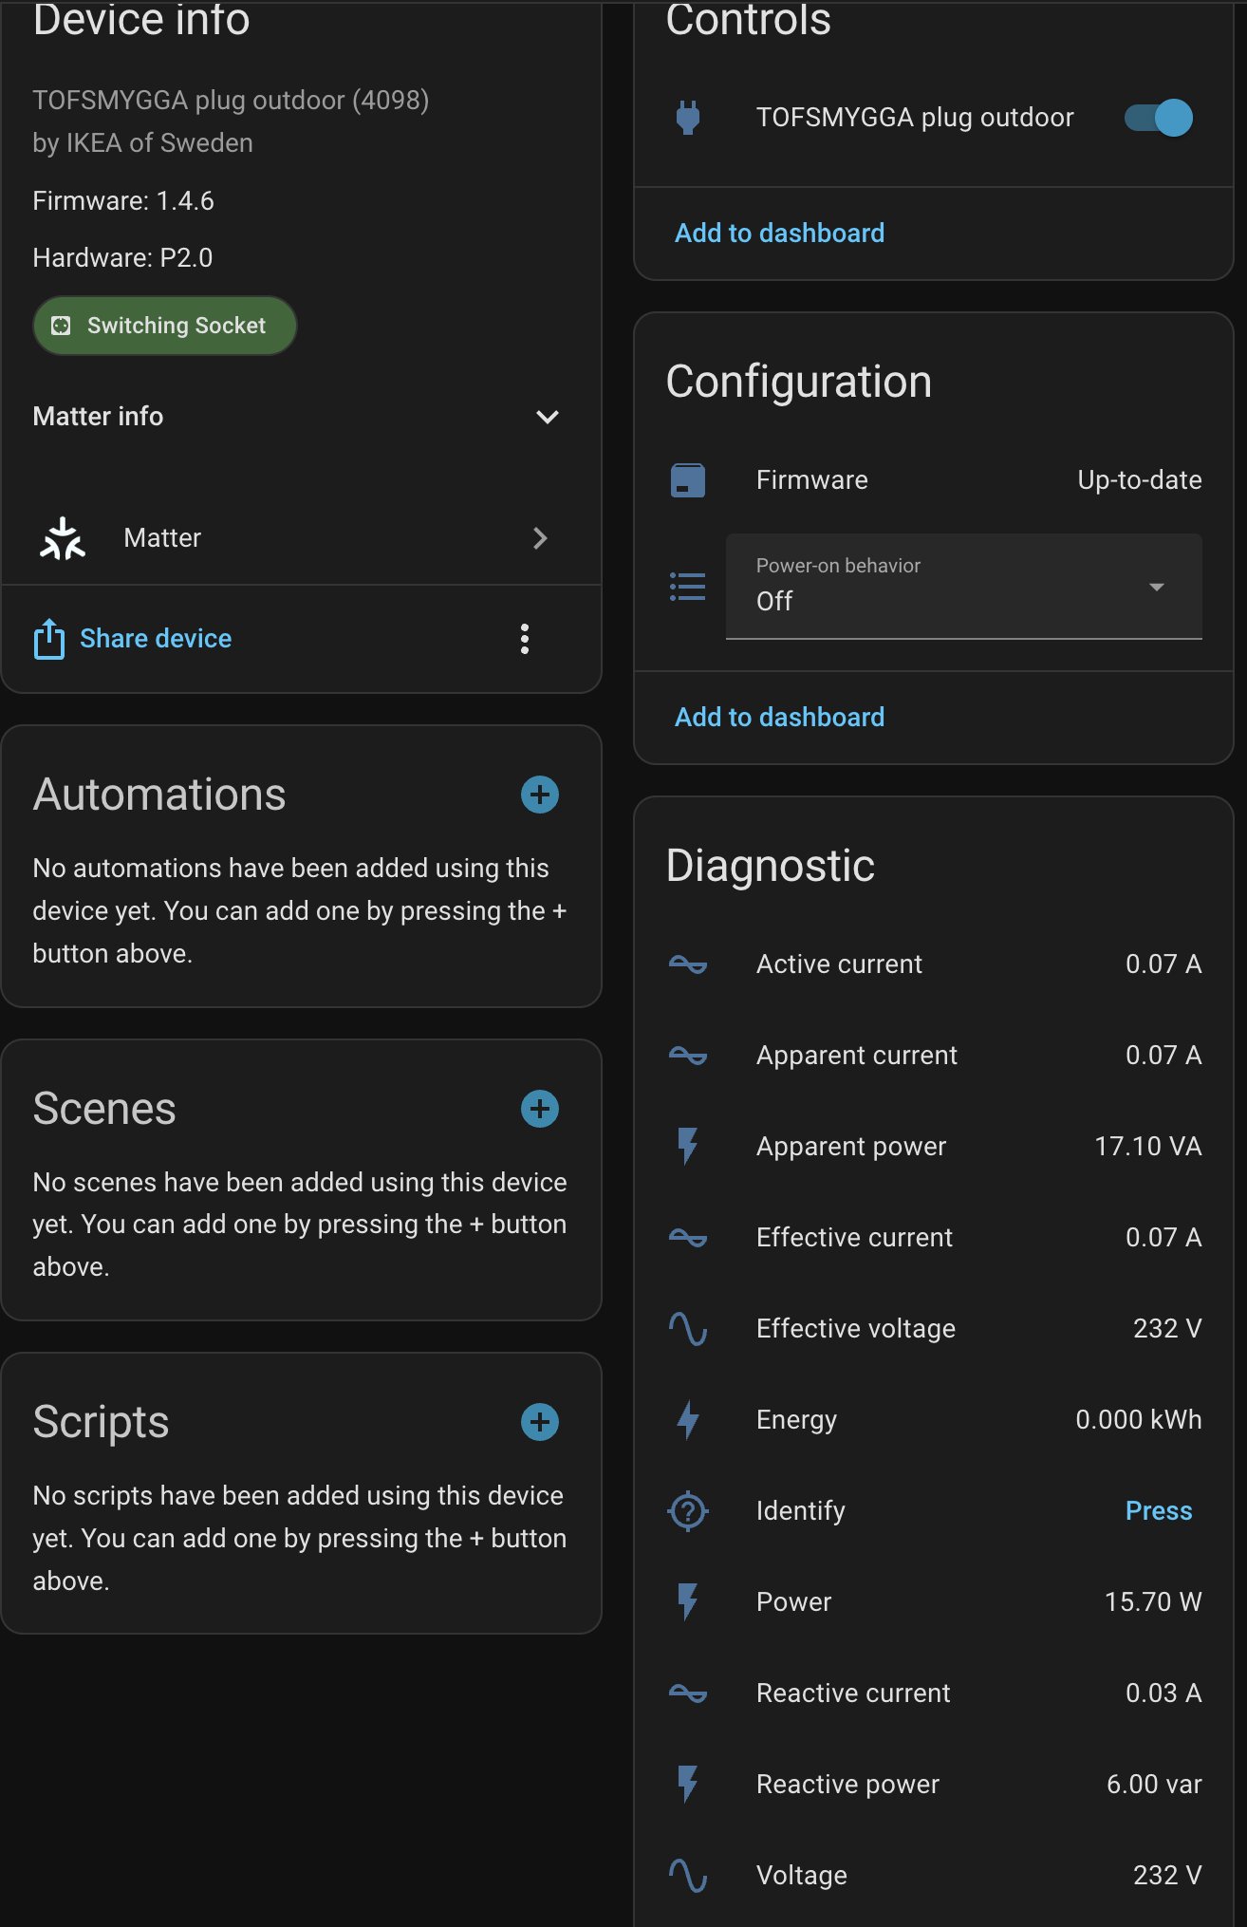1247x1927 pixels.
Task: Toggle the TOFSMYGGA plug outdoor switch
Action: point(1159,118)
